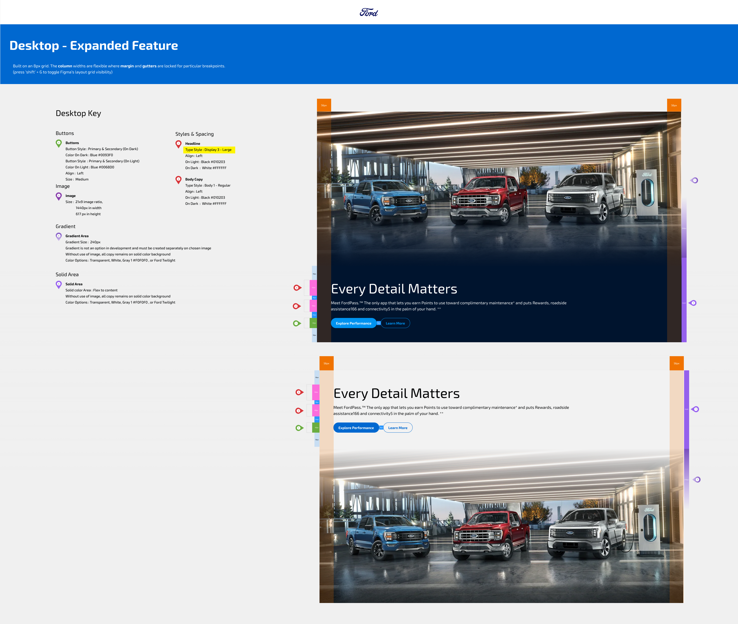Click red pin 1 next to dark hero headline

click(297, 288)
